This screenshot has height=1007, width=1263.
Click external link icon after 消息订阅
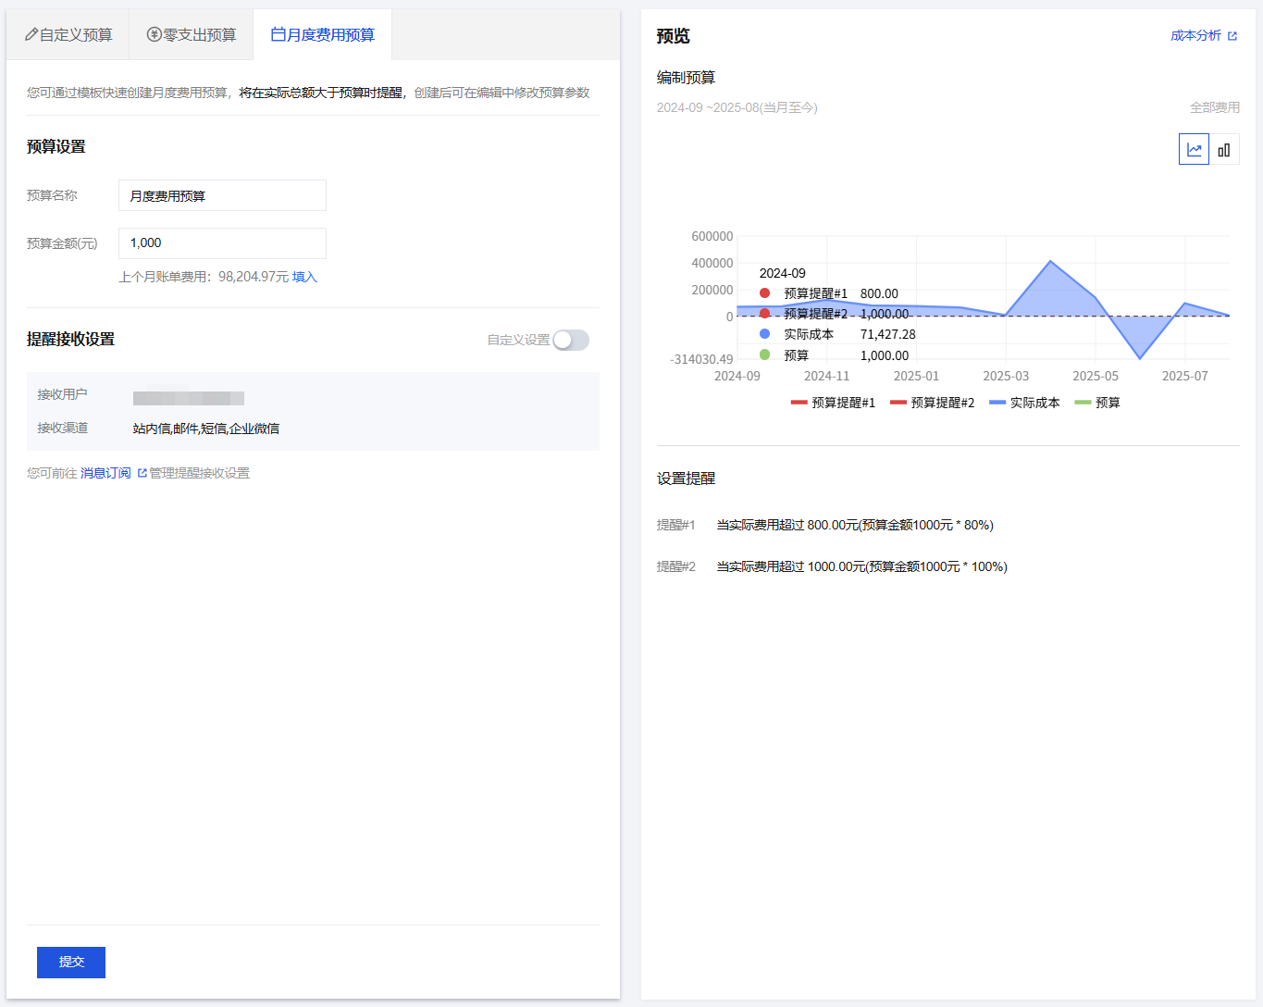point(142,473)
